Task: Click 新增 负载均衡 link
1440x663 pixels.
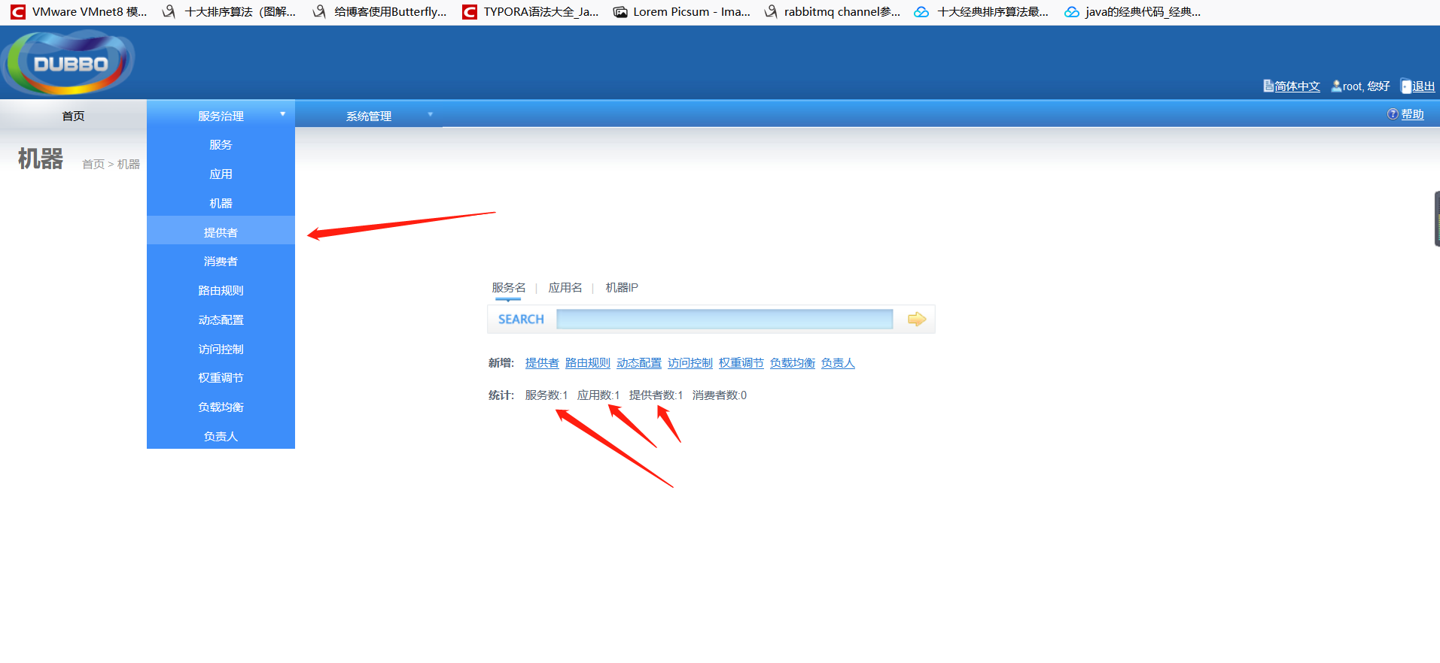Action: [793, 363]
